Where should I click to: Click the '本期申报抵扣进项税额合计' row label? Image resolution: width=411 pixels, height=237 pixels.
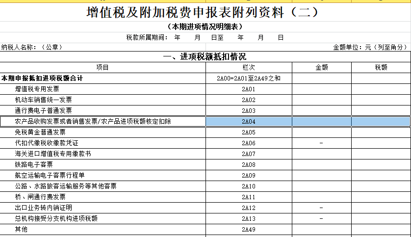click(x=42, y=78)
